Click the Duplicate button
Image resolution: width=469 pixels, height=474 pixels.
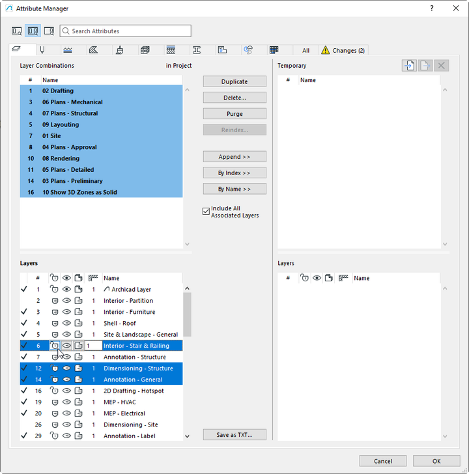pos(234,81)
